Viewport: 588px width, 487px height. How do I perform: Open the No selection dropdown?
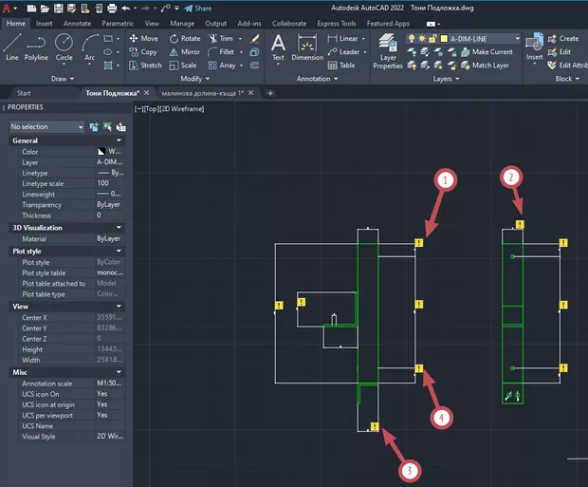click(x=46, y=126)
